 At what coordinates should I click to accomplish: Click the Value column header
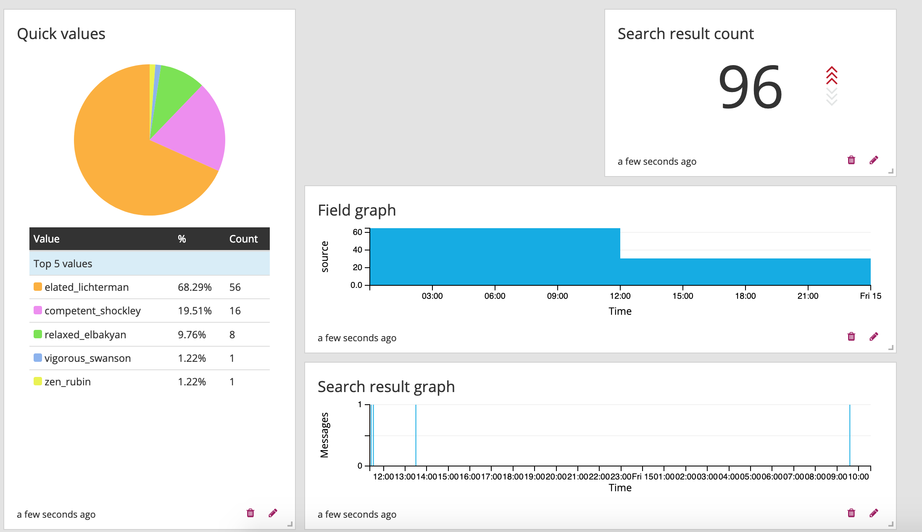coord(46,239)
